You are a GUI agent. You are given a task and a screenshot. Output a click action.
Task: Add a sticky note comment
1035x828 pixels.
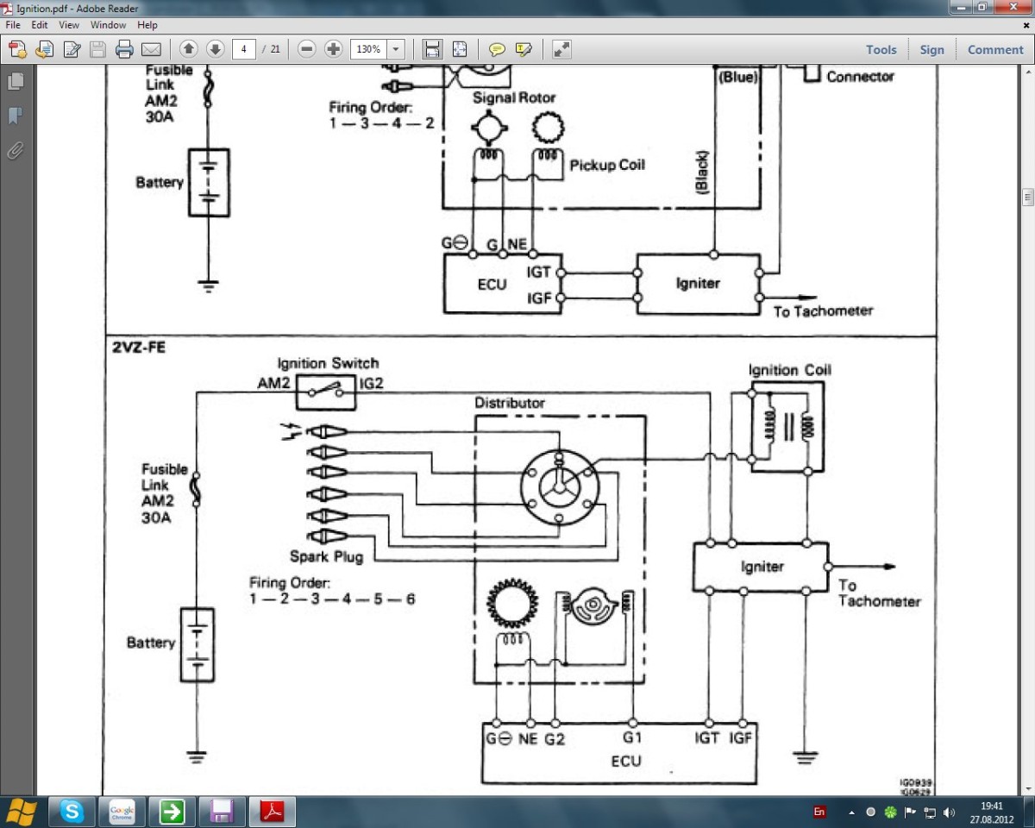pos(497,49)
